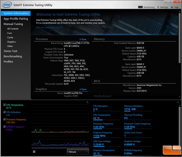Pause the monitoring graph
The width and height of the screenshot is (182, 157).
(x=34, y=152)
